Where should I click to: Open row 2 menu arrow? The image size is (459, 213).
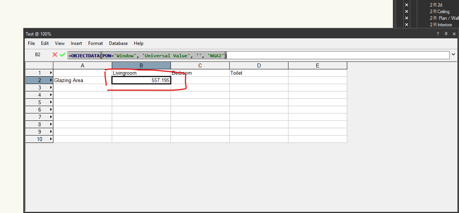[x=51, y=80]
